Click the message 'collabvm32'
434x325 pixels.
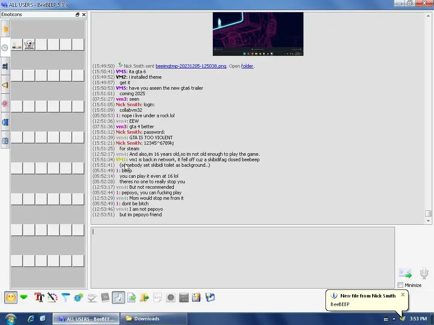click(131, 110)
